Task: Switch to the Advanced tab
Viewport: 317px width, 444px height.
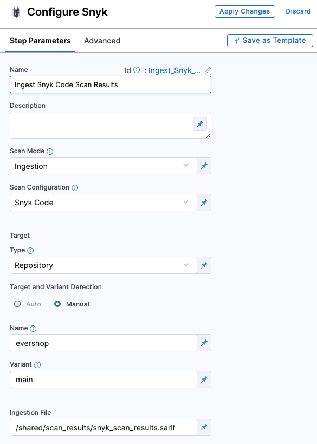Action: point(102,41)
